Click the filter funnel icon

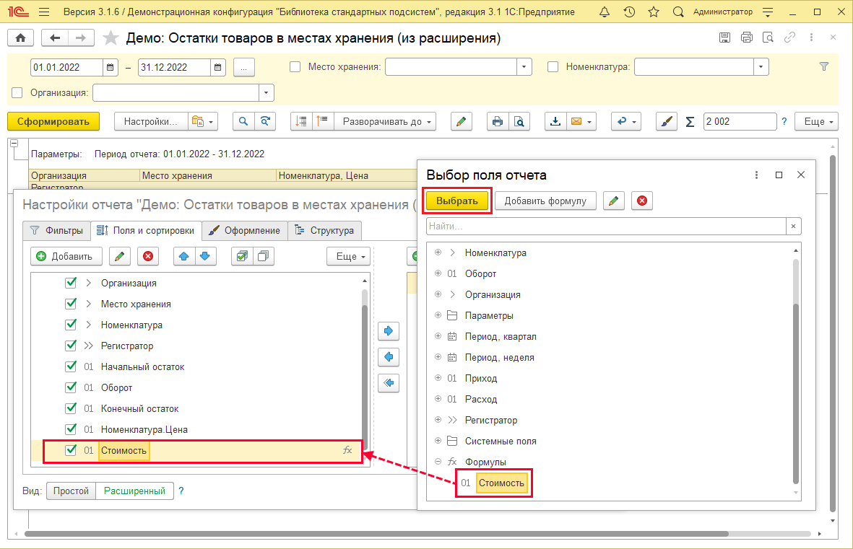click(824, 66)
